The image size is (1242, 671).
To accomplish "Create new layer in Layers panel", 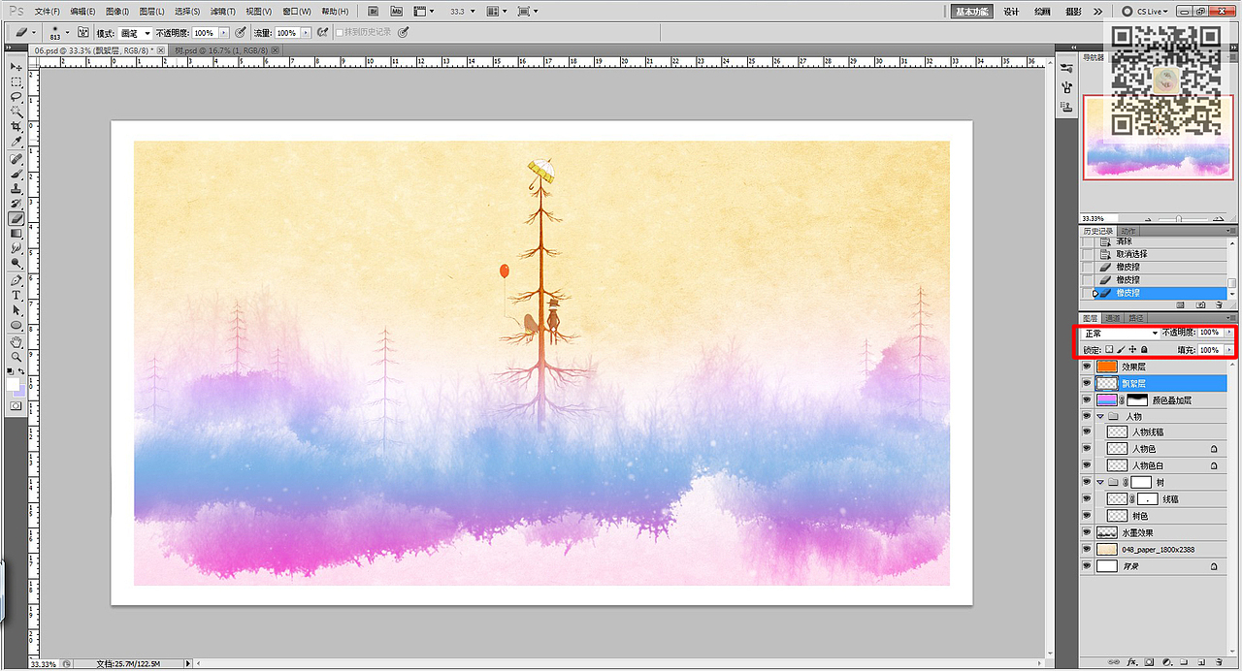I will (1201, 662).
